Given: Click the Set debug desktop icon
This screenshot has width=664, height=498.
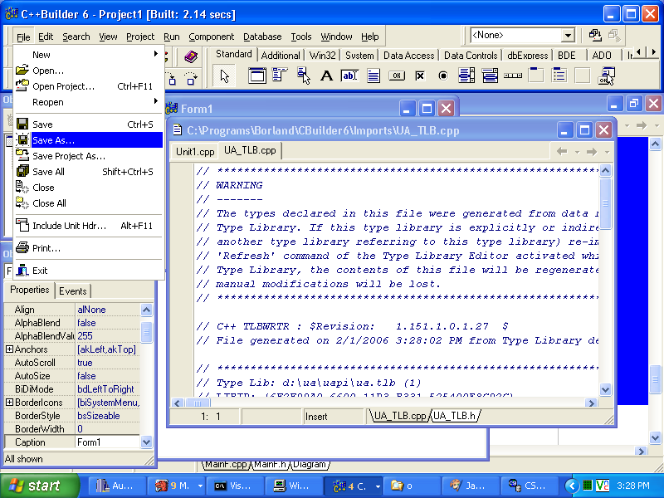Looking at the screenshot, I should click(x=614, y=35).
